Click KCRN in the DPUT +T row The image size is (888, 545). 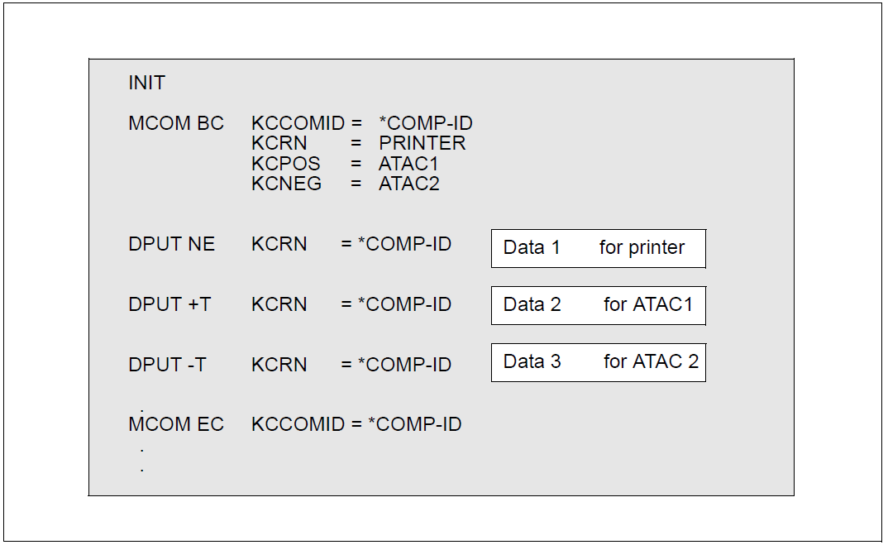279,304
